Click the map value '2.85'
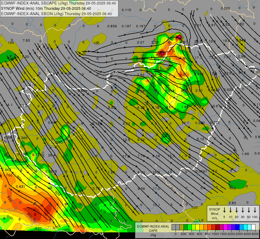Viewport: 260px width, 239px height. coord(232,203)
